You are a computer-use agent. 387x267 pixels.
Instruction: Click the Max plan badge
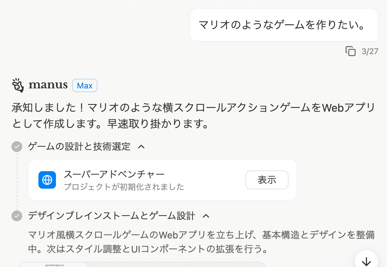click(85, 86)
